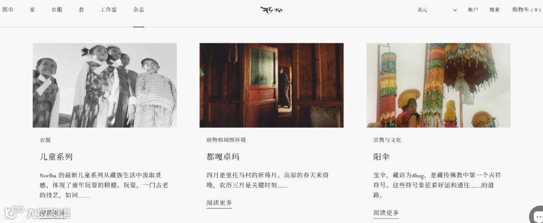The image size is (543, 223).
Task: Click the 阳伞 article heading
Action: click(x=382, y=157)
